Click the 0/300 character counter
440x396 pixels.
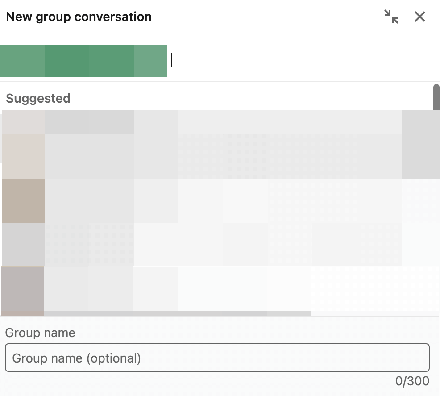point(412,381)
